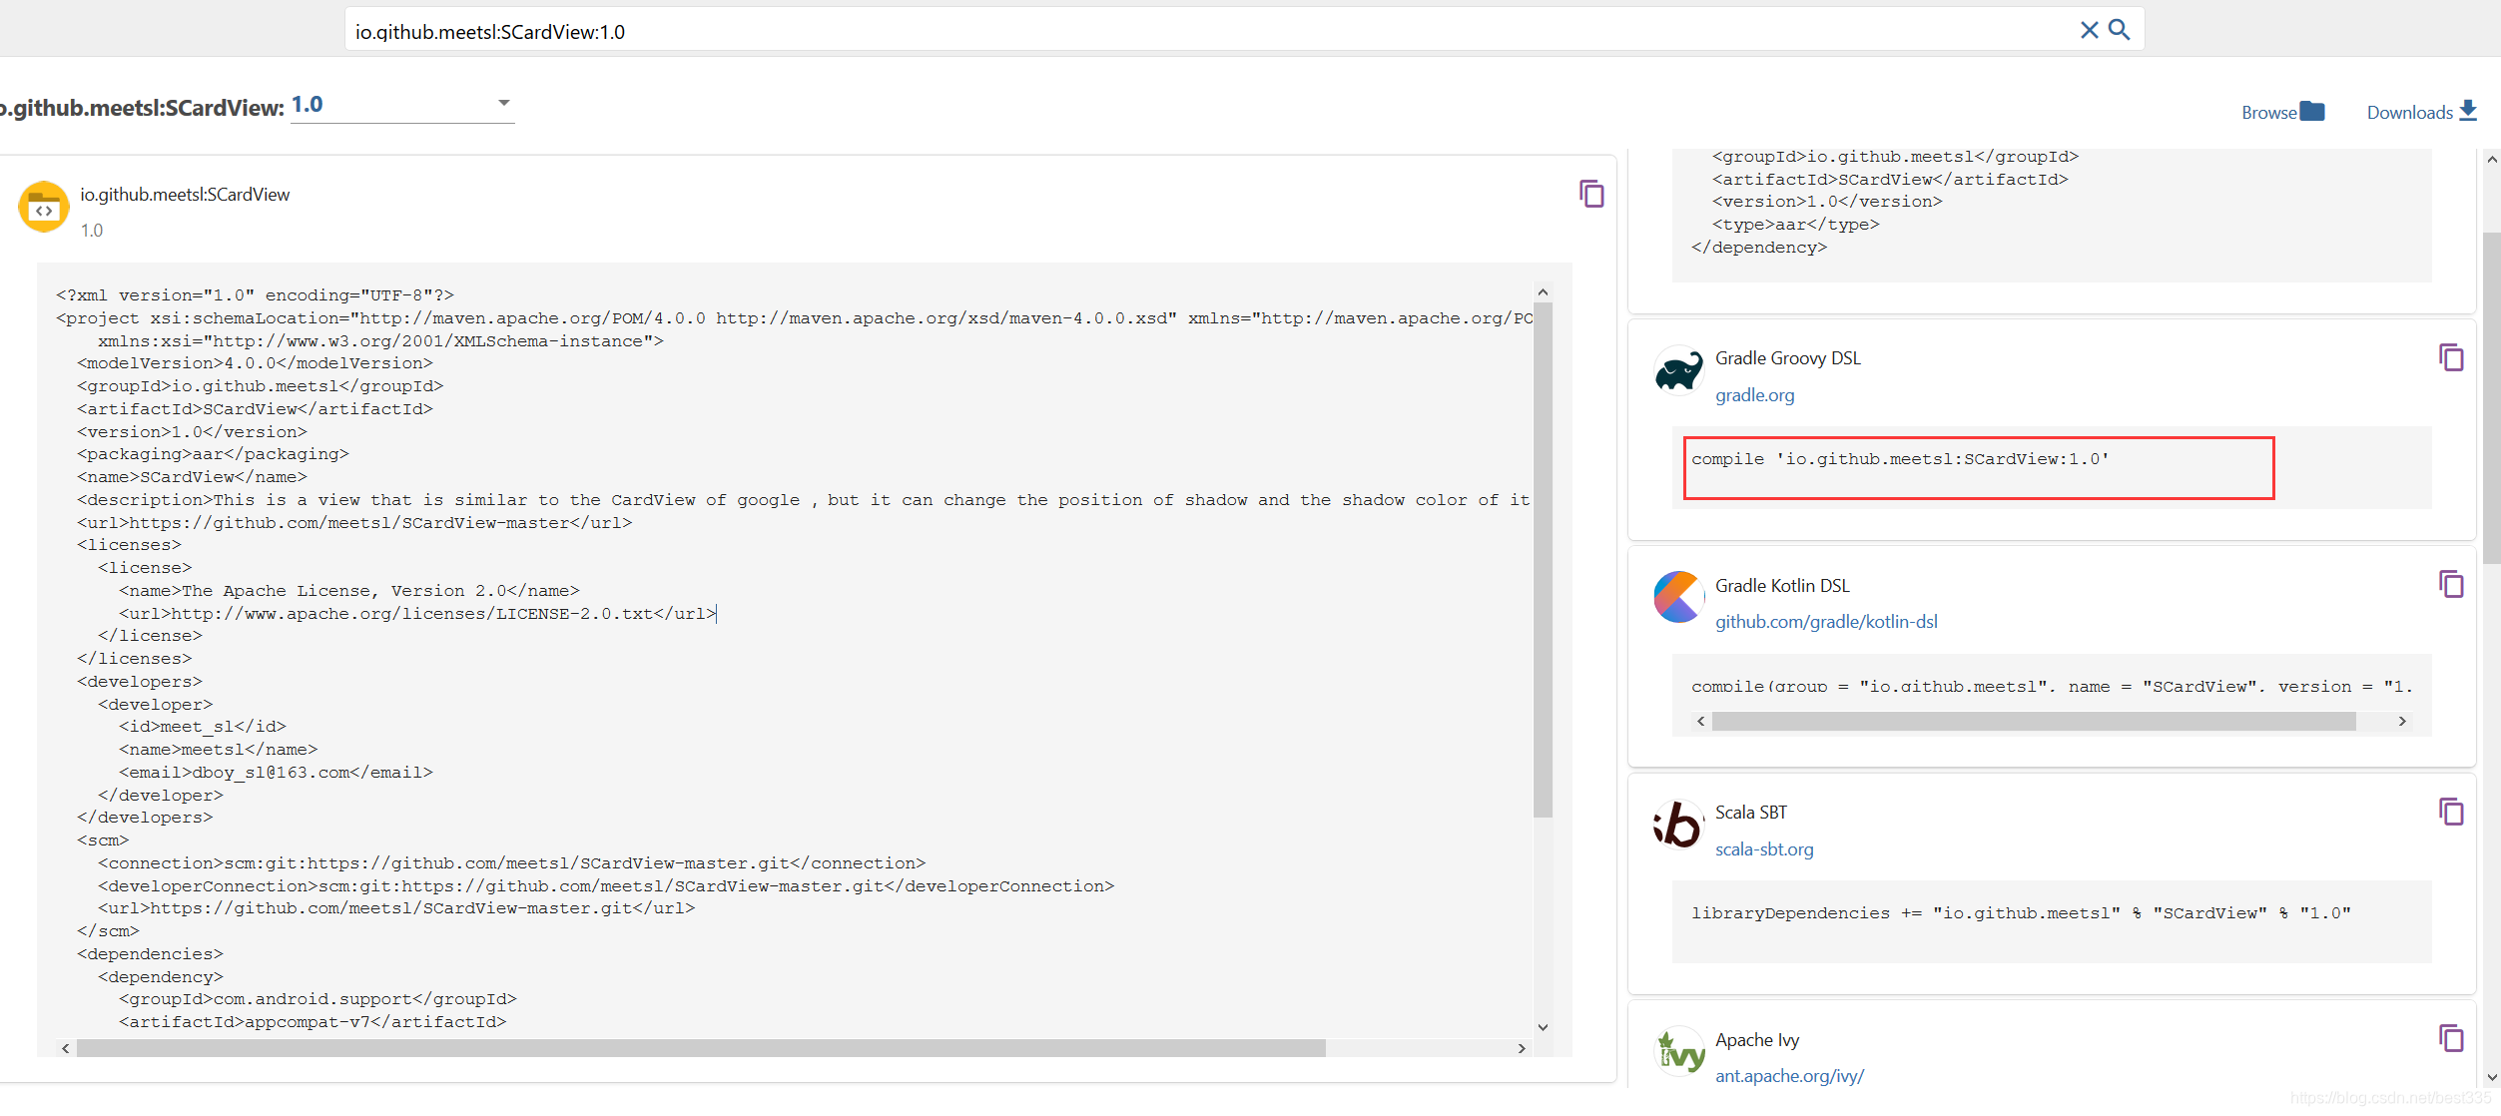Copy the Gradle Kotlin DSL snippet
This screenshot has height=1116, width=2501.
point(2451,584)
